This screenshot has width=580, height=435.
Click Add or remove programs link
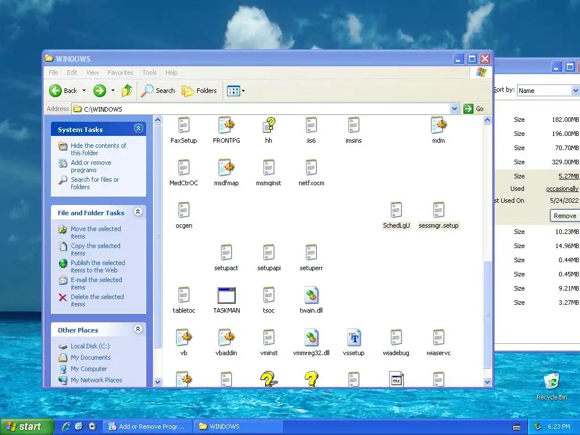[x=91, y=166]
